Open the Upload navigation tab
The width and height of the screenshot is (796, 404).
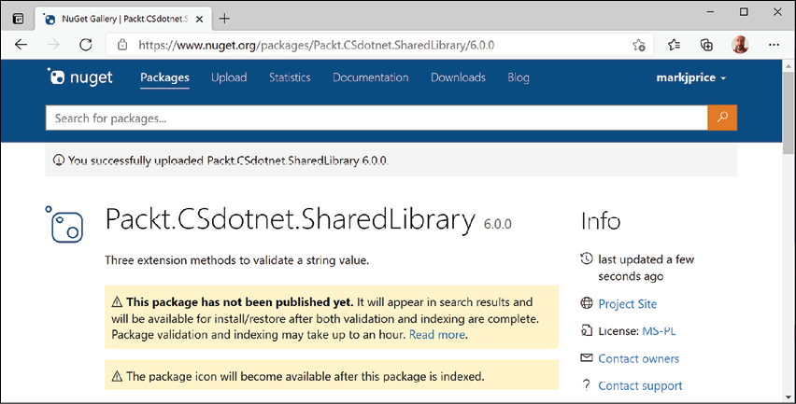tap(229, 77)
